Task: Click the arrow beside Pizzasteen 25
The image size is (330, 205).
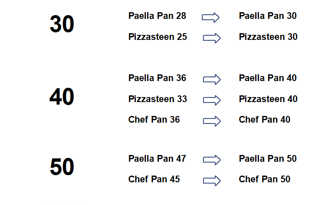Action: pyautogui.click(x=212, y=38)
